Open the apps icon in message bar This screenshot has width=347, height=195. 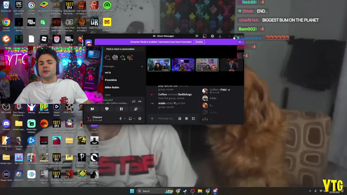[193, 119]
